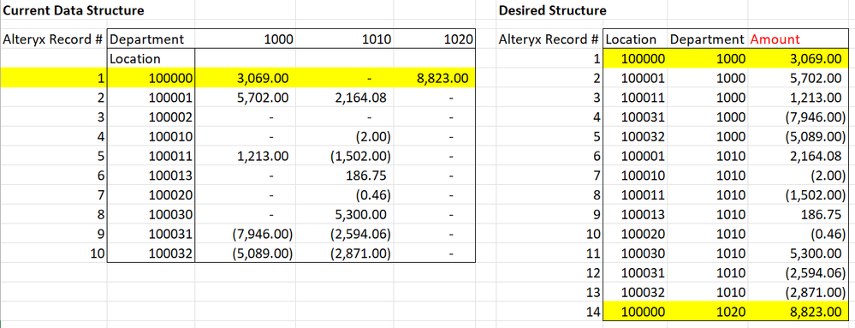
Task: Select 2,164.08 amount in Desired table
Action: point(815,157)
